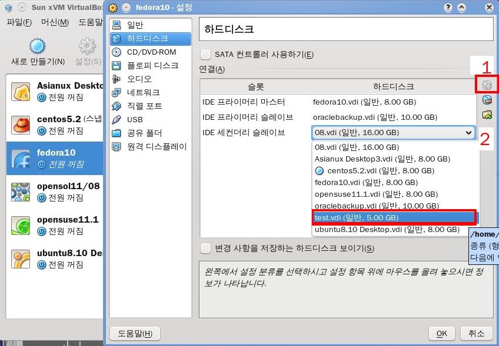This screenshot has width=499, height=346.
Task: Select the 일반 monitor icon in settings
Action: point(117,25)
